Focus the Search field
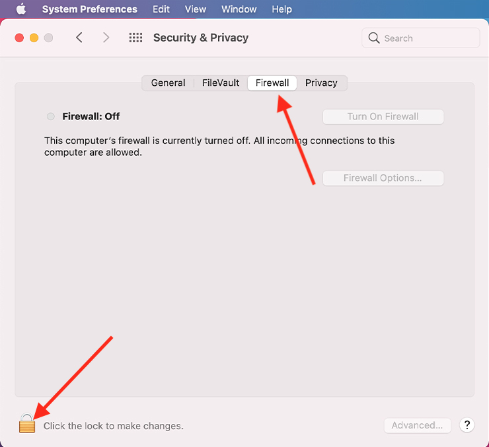Image resolution: width=489 pixels, height=447 pixels. click(421, 38)
